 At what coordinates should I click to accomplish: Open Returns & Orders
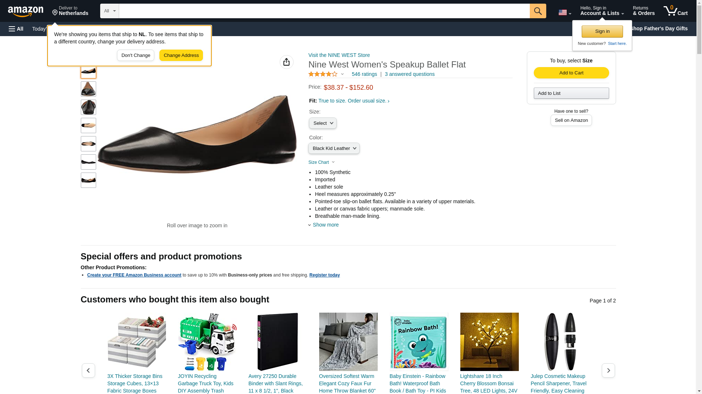[x=643, y=11]
